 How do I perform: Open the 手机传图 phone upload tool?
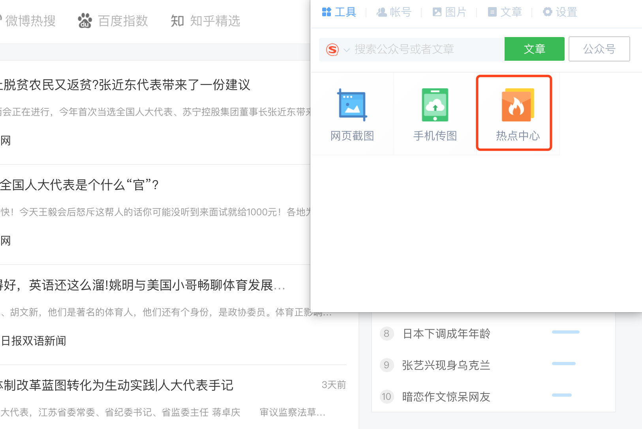tap(435, 114)
